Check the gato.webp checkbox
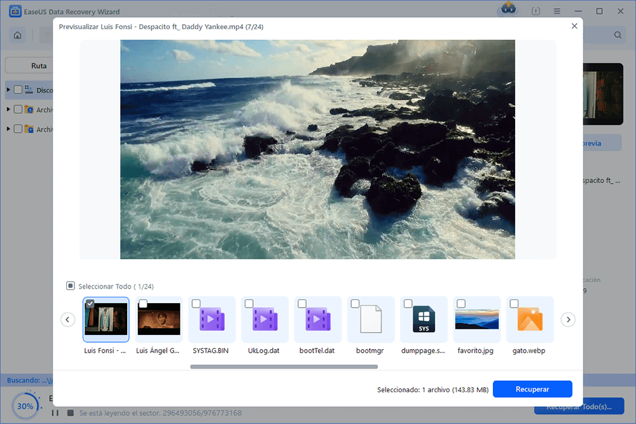636x424 pixels. (514, 304)
